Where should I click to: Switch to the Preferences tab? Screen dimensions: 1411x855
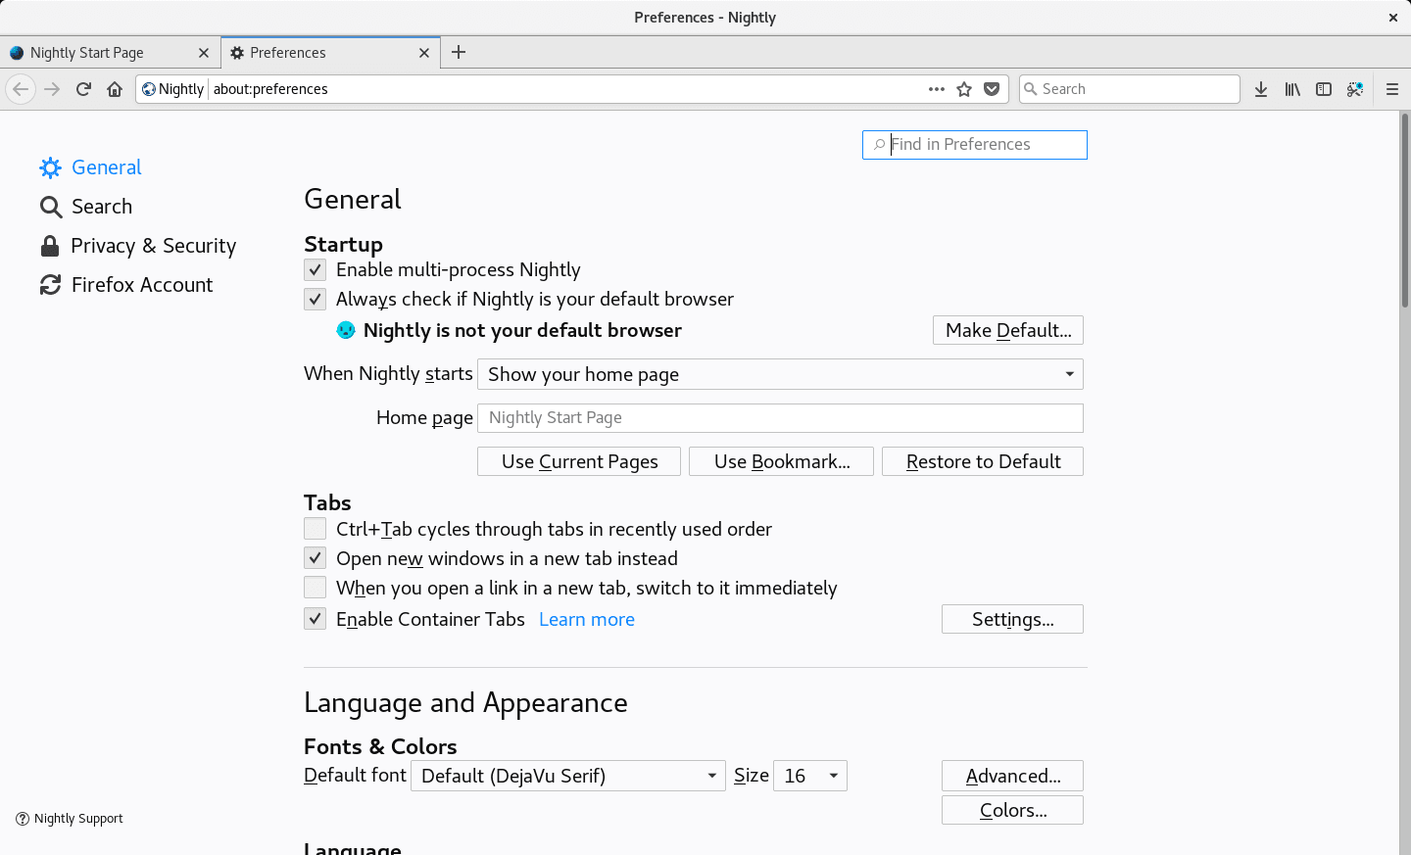coord(330,53)
